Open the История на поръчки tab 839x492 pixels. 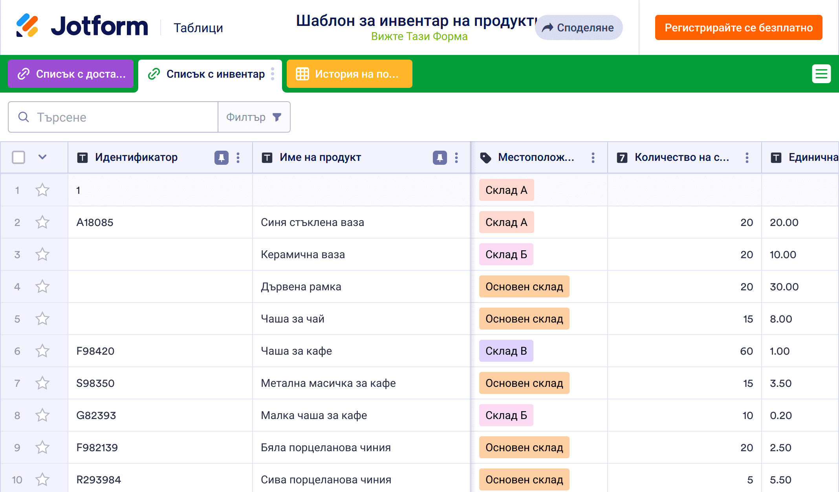[x=349, y=74]
